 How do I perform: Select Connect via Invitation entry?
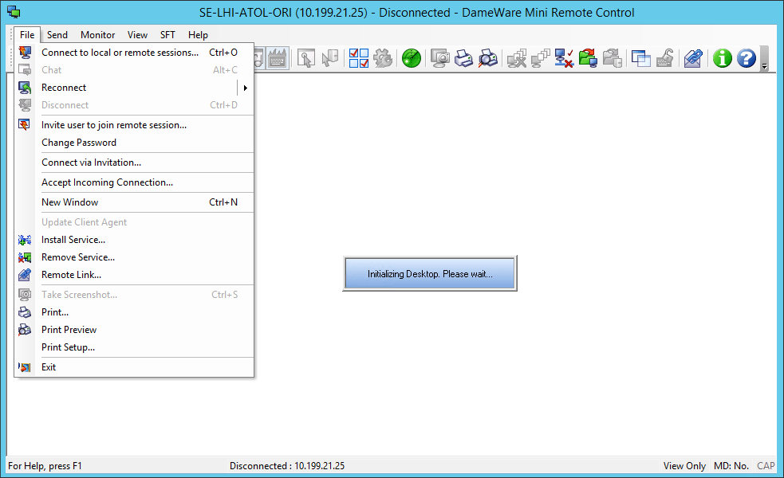point(135,163)
